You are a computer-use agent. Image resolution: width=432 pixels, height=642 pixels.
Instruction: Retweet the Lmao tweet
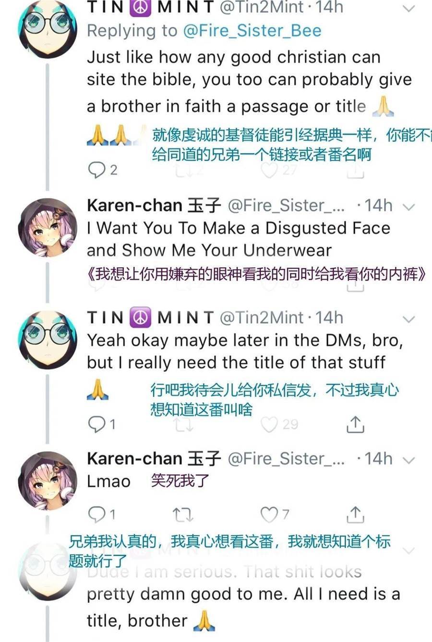tap(183, 515)
